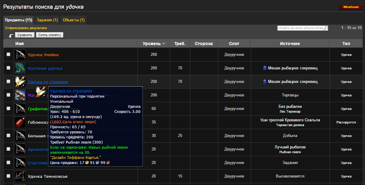The image size is (365, 185).
Task: Click the red dynamite icon in level 35 row
Action: (x=20, y=122)
